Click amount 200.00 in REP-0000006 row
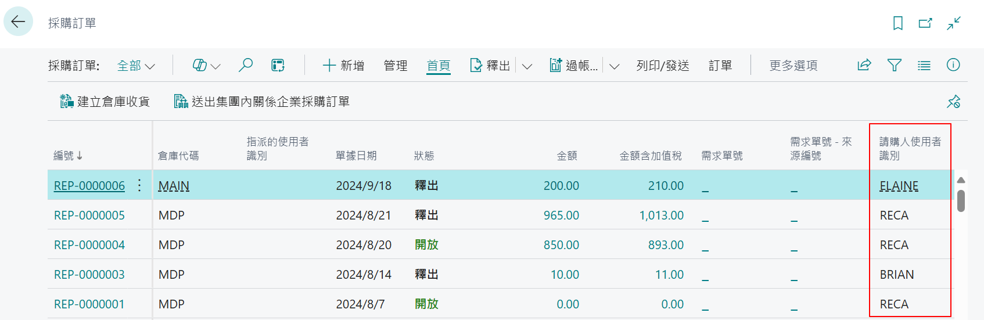This screenshot has width=984, height=320. (x=561, y=186)
